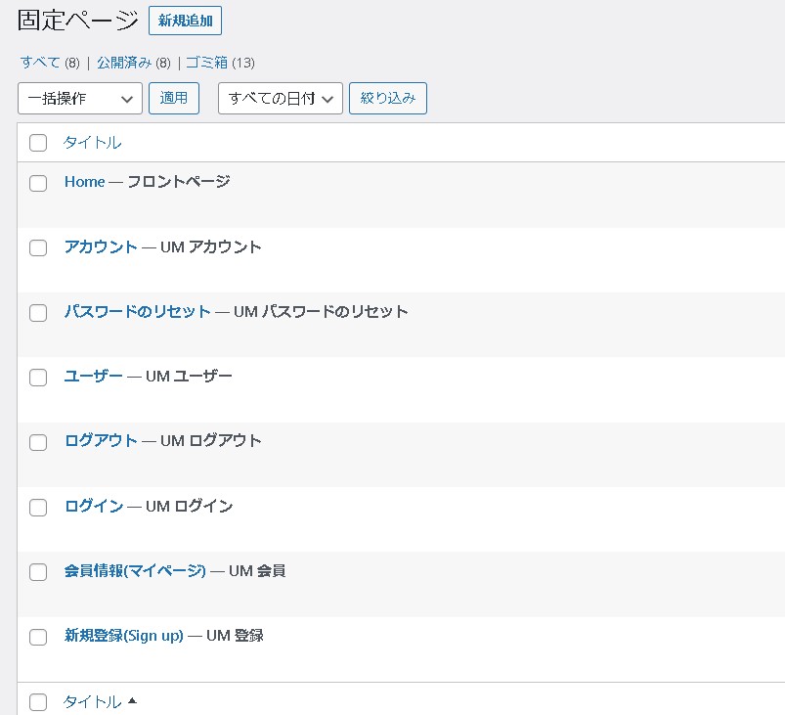Toggle the select-all checkbox in the header
785x715 pixels.
[38, 143]
